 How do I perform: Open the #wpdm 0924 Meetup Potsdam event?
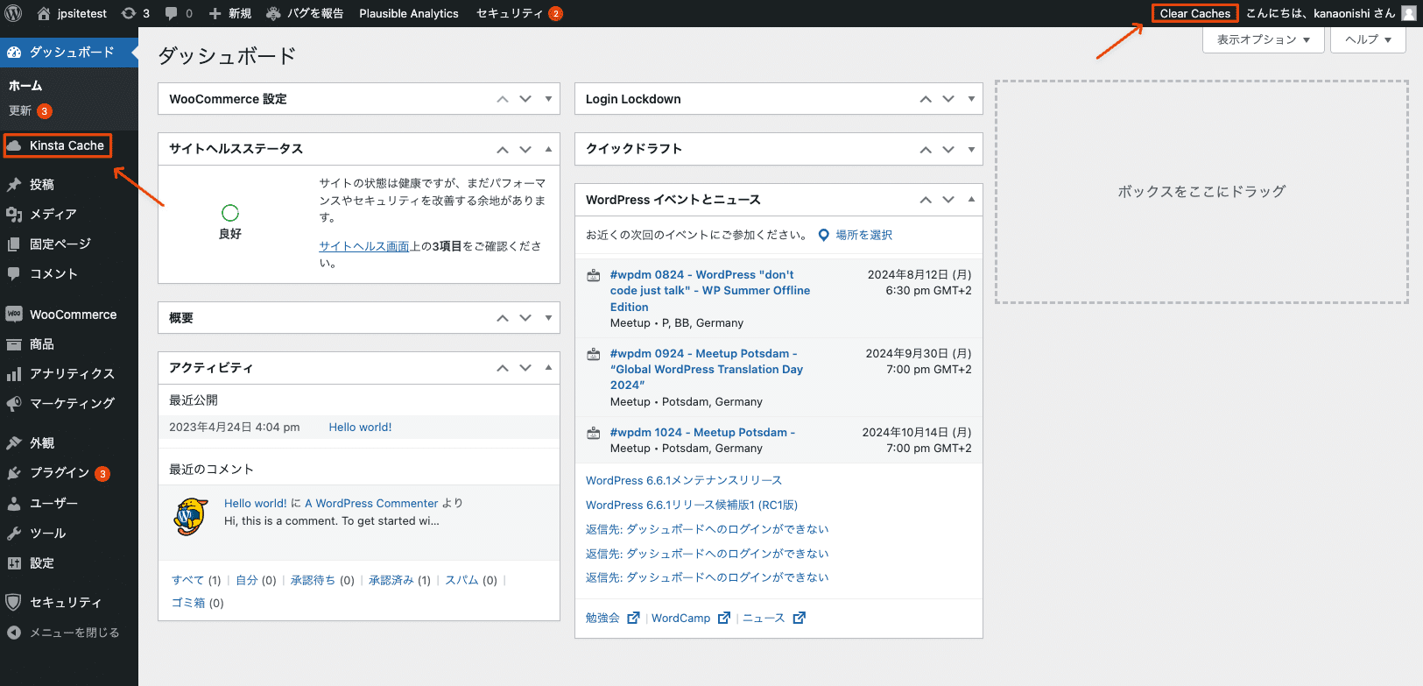tap(706, 369)
